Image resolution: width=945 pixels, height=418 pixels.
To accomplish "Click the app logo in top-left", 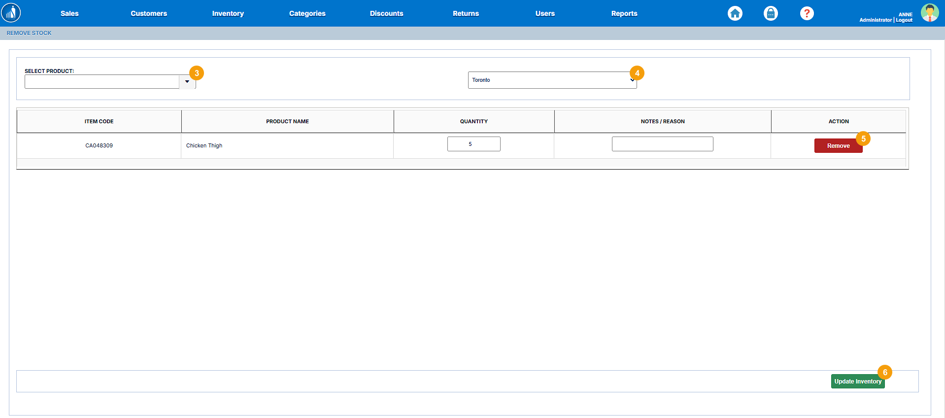I will [11, 13].
